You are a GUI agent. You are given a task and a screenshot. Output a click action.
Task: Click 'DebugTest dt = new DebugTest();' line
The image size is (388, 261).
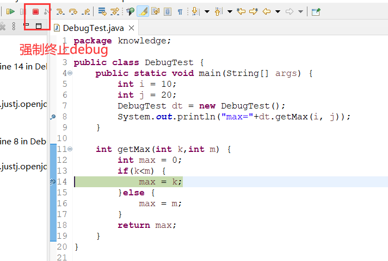pos(201,106)
